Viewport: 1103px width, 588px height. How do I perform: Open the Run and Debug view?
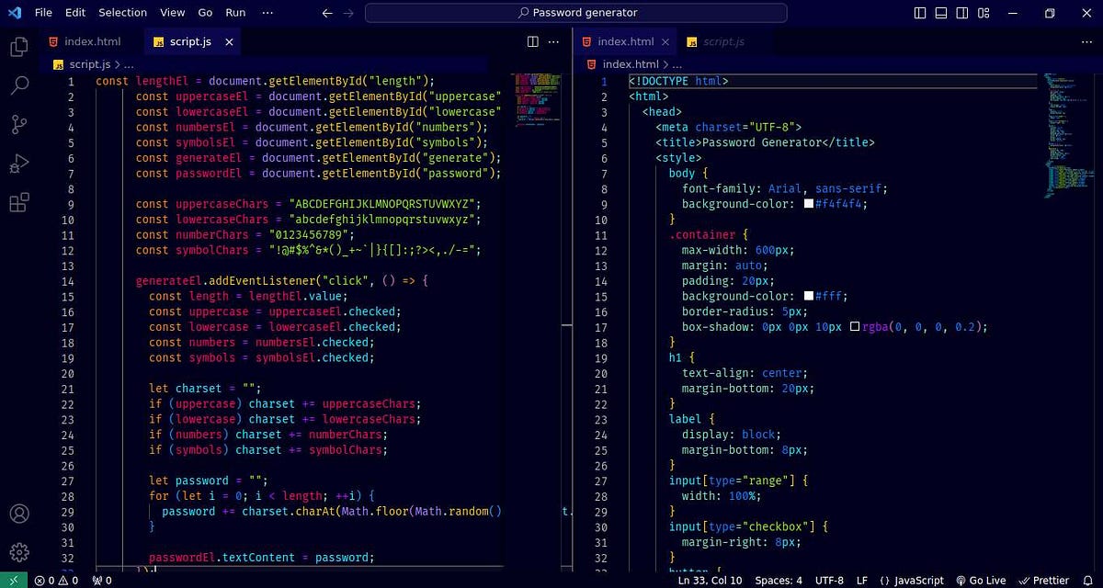18,165
